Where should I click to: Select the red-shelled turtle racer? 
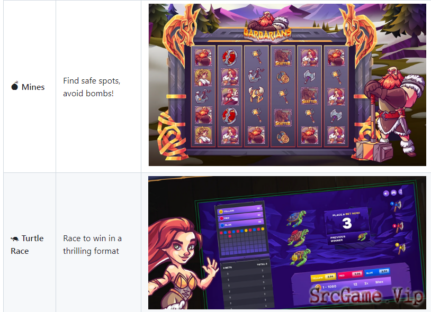pos(298,237)
